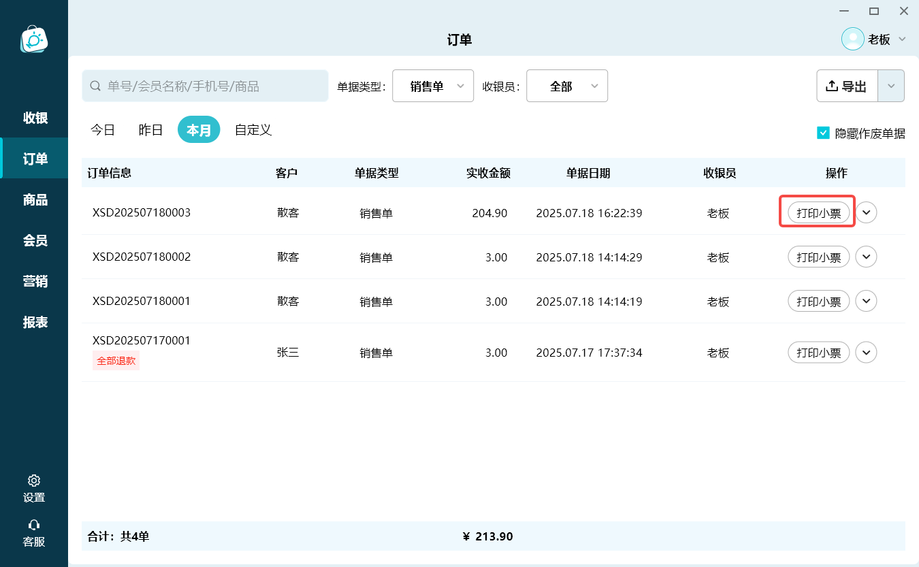Focus the 单号/会员名称/手机号/商品 search field

coord(205,86)
